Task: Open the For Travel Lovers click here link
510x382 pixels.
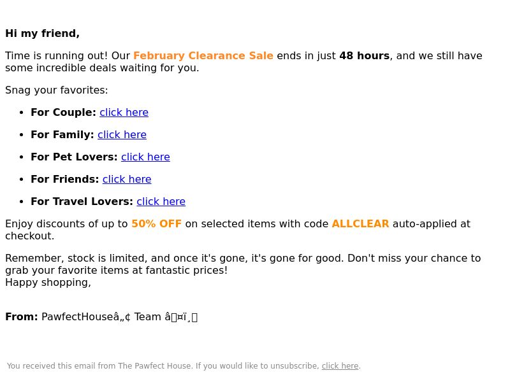Action: (x=161, y=202)
